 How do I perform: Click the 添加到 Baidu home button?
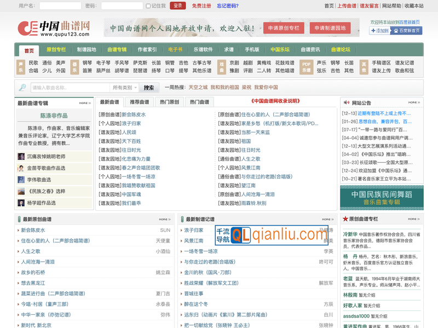[x=379, y=31]
